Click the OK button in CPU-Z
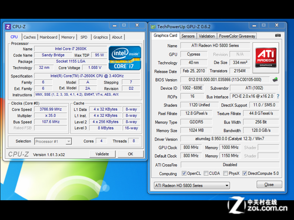Screen dimensions: 294x220 pyautogui.click(x=131, y=154)
